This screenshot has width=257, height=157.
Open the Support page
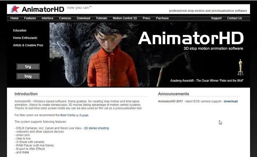[216, 18]
